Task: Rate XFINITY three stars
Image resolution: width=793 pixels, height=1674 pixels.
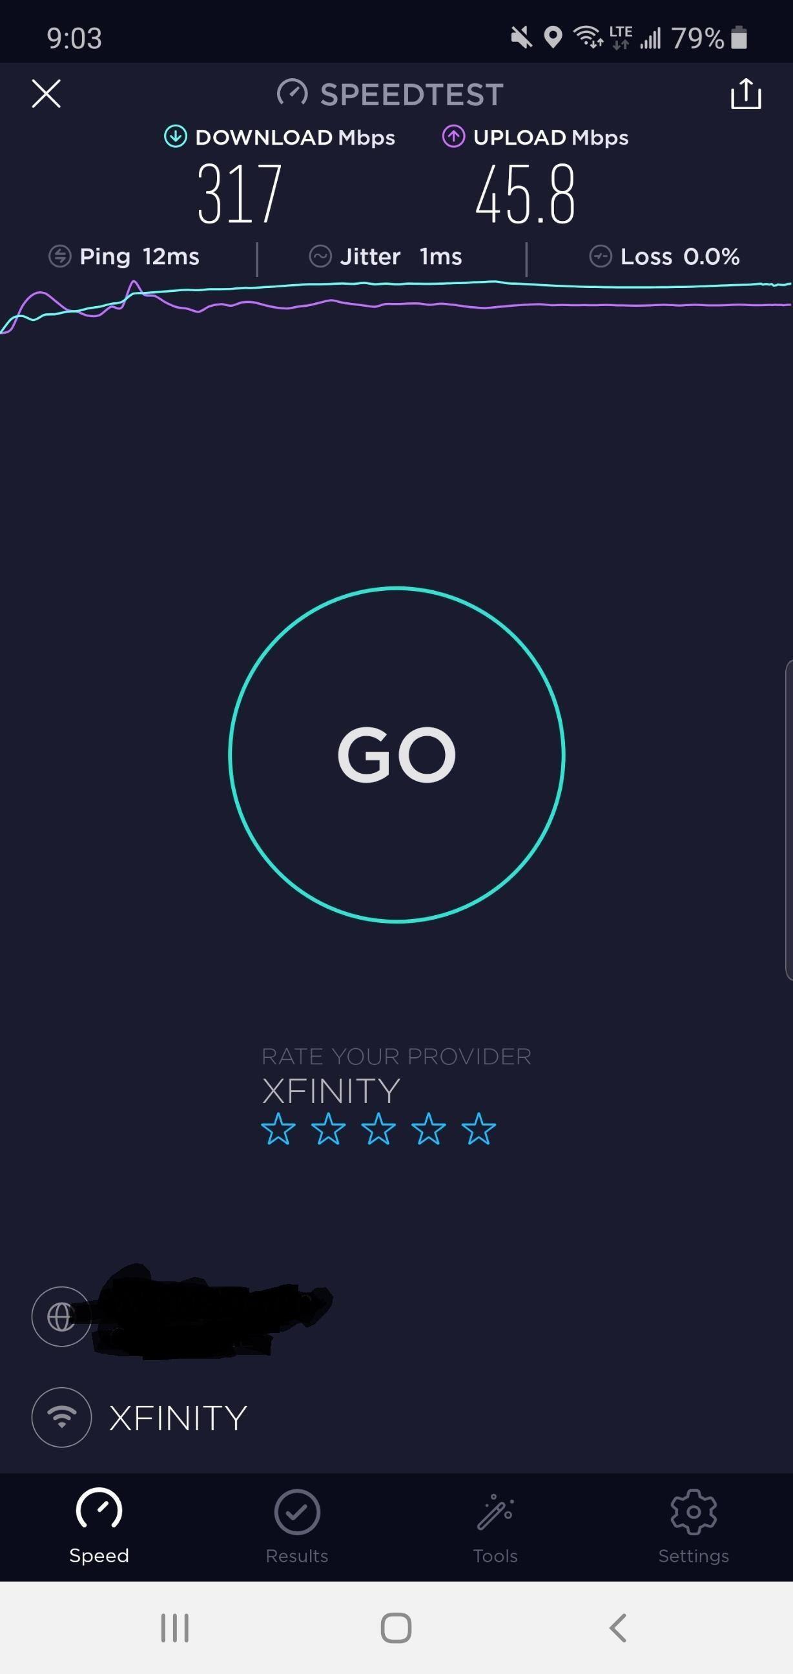Action: click(x=378, y=1129)
